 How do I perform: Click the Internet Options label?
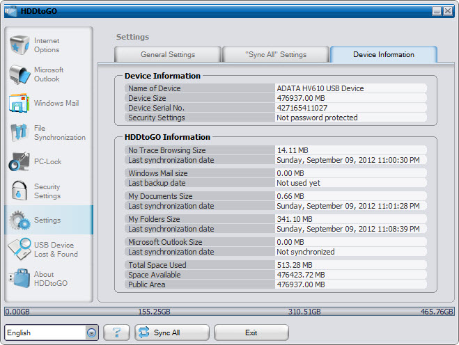tap(47, 45)
